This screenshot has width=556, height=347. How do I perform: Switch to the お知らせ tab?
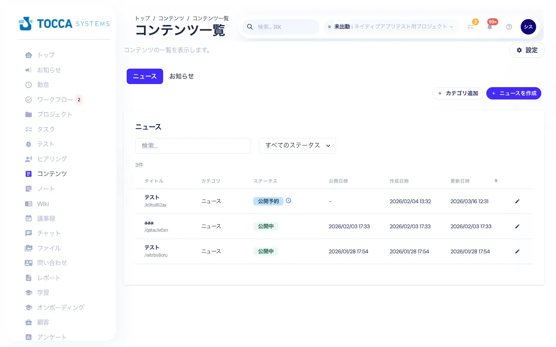click(181, 76)
